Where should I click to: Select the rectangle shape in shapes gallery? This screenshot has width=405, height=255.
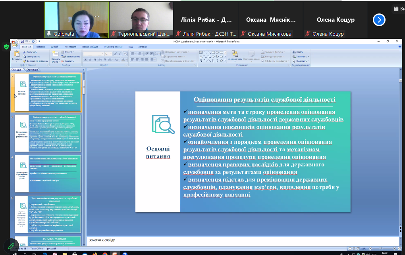213,52
